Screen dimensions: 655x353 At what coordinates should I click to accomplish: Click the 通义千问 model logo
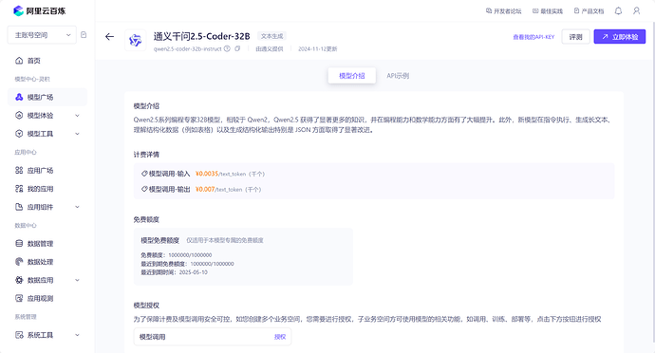[x=136, y=40]
